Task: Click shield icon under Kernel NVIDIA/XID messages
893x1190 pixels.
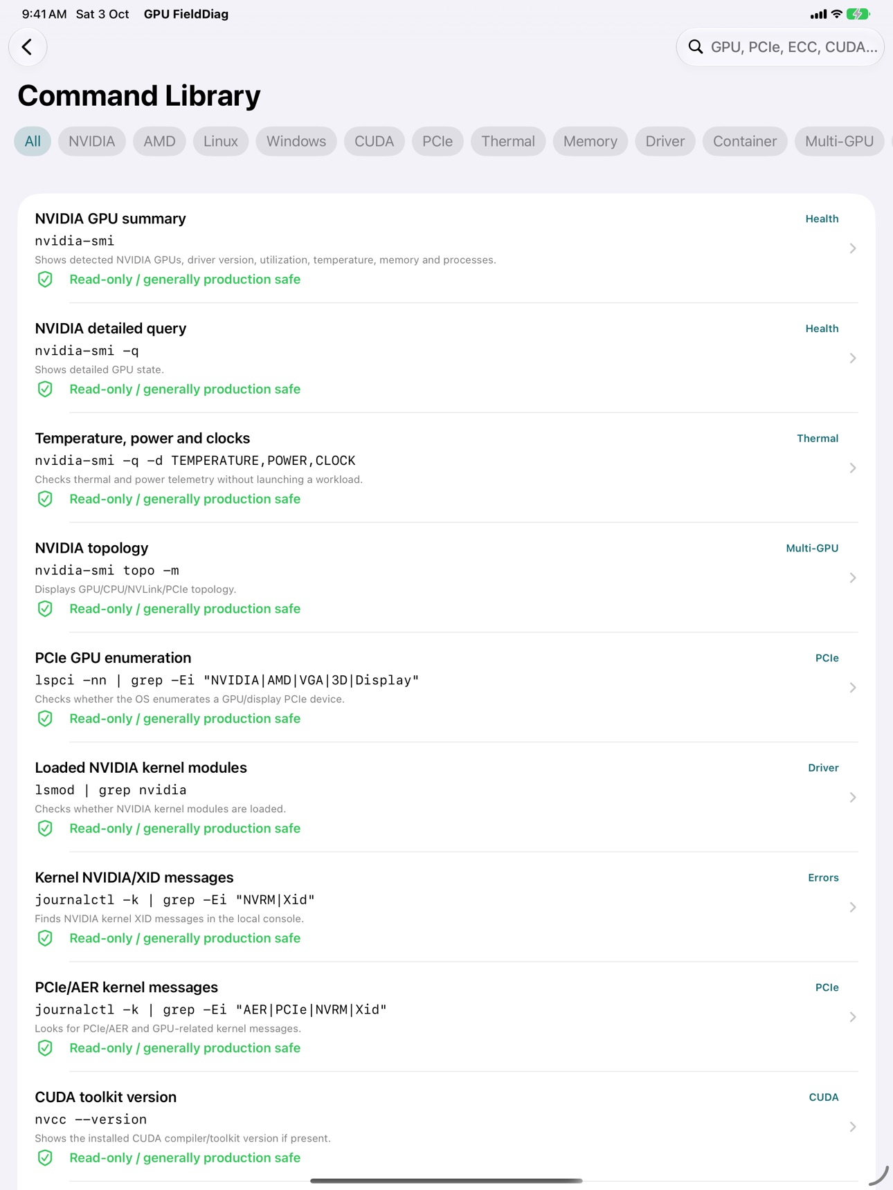Action: point(45,938)
